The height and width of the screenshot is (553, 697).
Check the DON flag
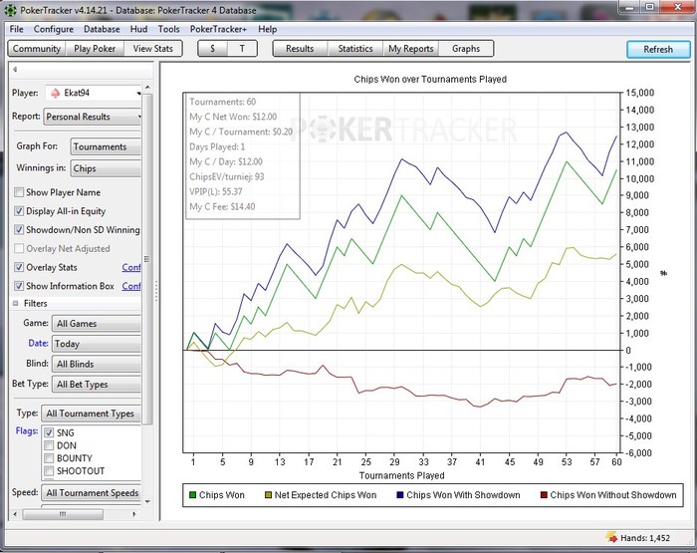[49, 445]
